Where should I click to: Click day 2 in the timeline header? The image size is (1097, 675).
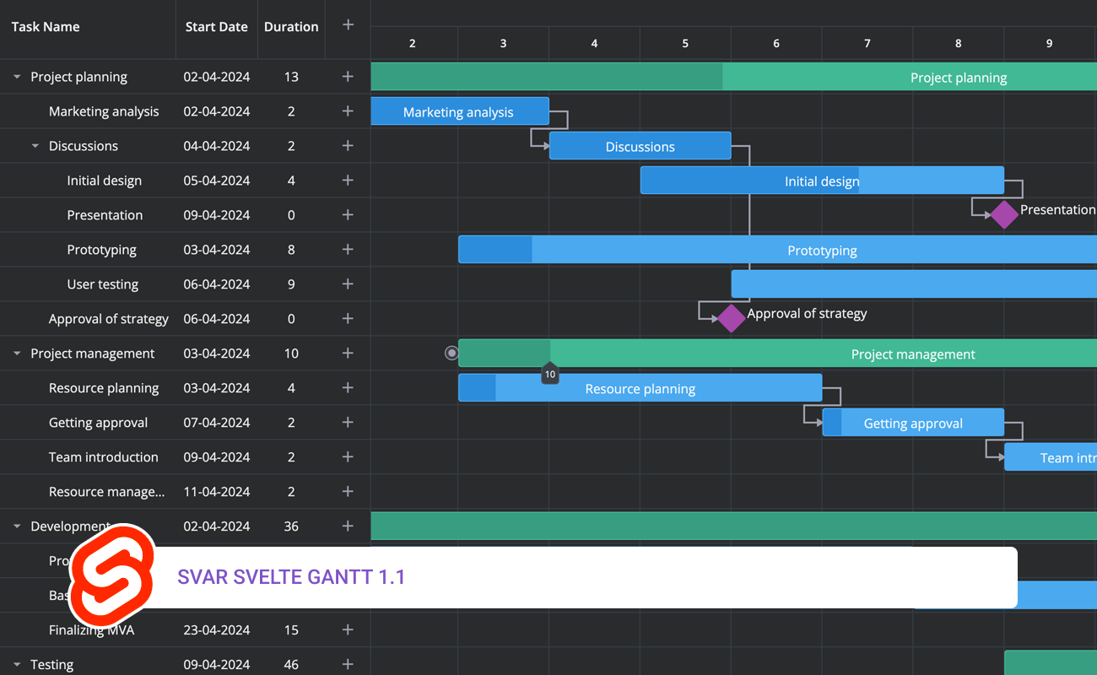coord(413,43)
